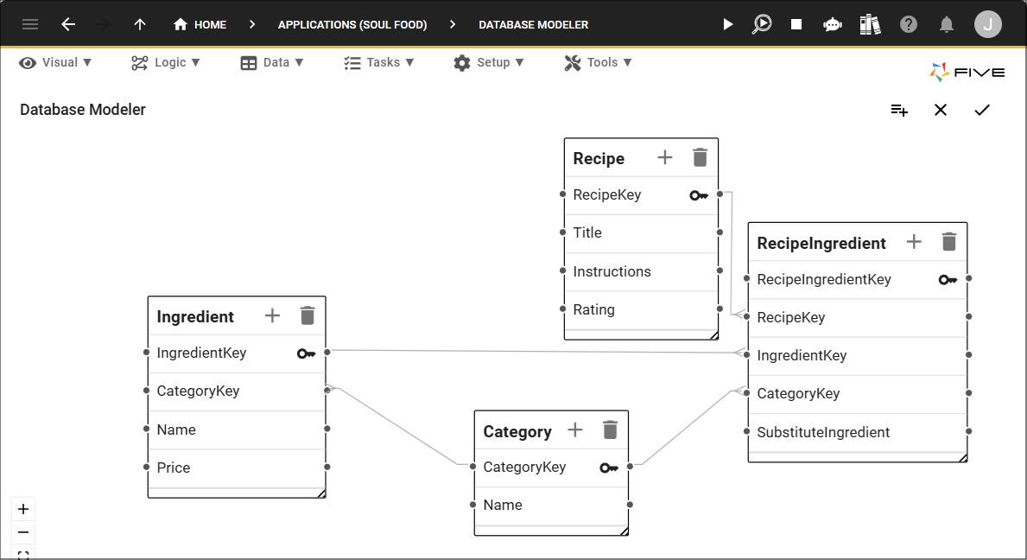Select the Recipe table title
The image size is (1027, 560).
click(599, 158)
